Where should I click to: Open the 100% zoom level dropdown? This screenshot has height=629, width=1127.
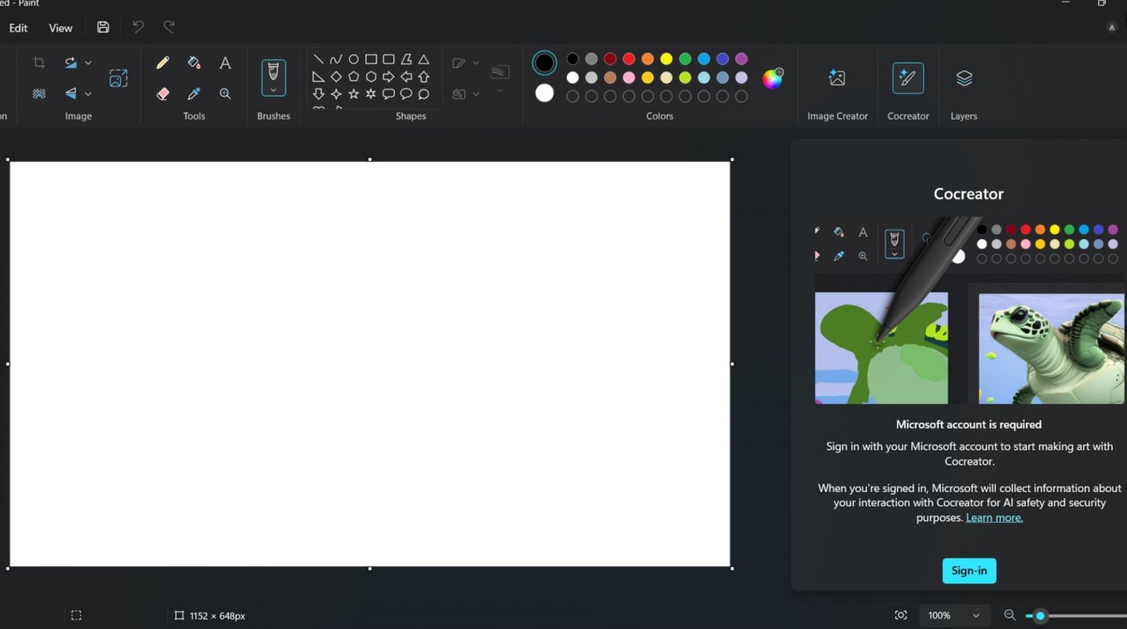point(976,616)
